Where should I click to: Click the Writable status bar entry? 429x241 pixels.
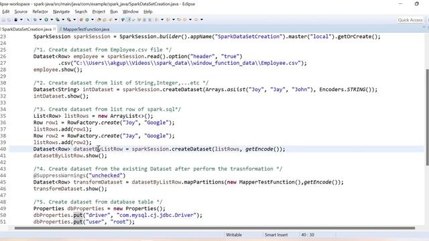click(x=234, y=235)
